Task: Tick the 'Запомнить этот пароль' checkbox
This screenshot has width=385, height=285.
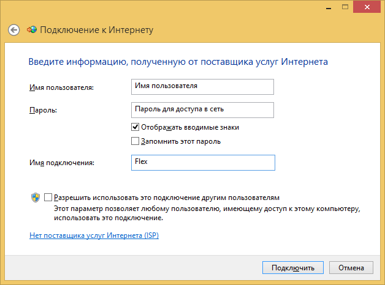Action: pos(135,141)
